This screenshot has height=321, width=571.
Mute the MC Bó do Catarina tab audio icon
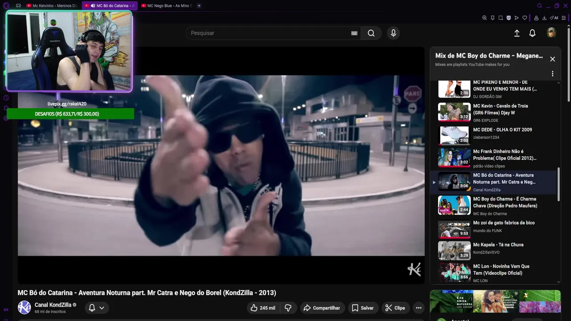coord(92,6)
